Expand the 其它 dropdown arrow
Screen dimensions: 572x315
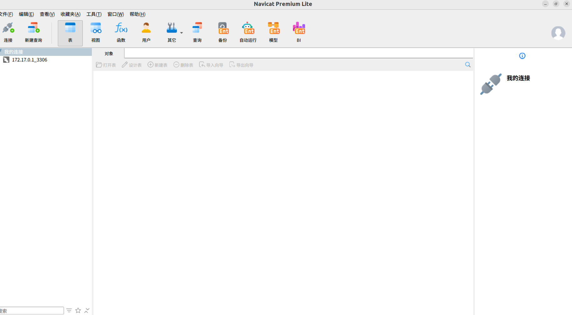point(182,33)
